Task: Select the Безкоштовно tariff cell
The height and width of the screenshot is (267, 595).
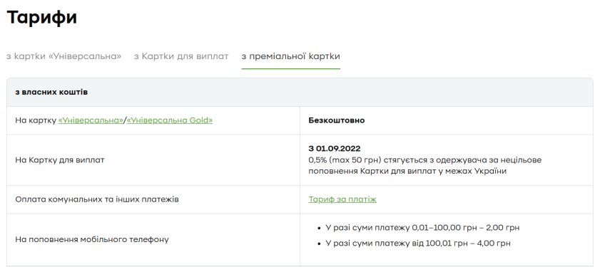Action: tap(337, 120)
